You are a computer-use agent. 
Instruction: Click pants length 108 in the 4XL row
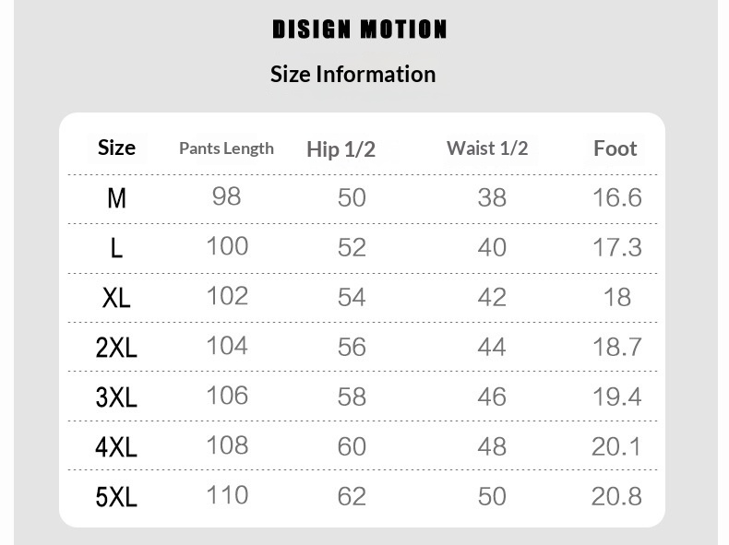(x=227, y=445)
